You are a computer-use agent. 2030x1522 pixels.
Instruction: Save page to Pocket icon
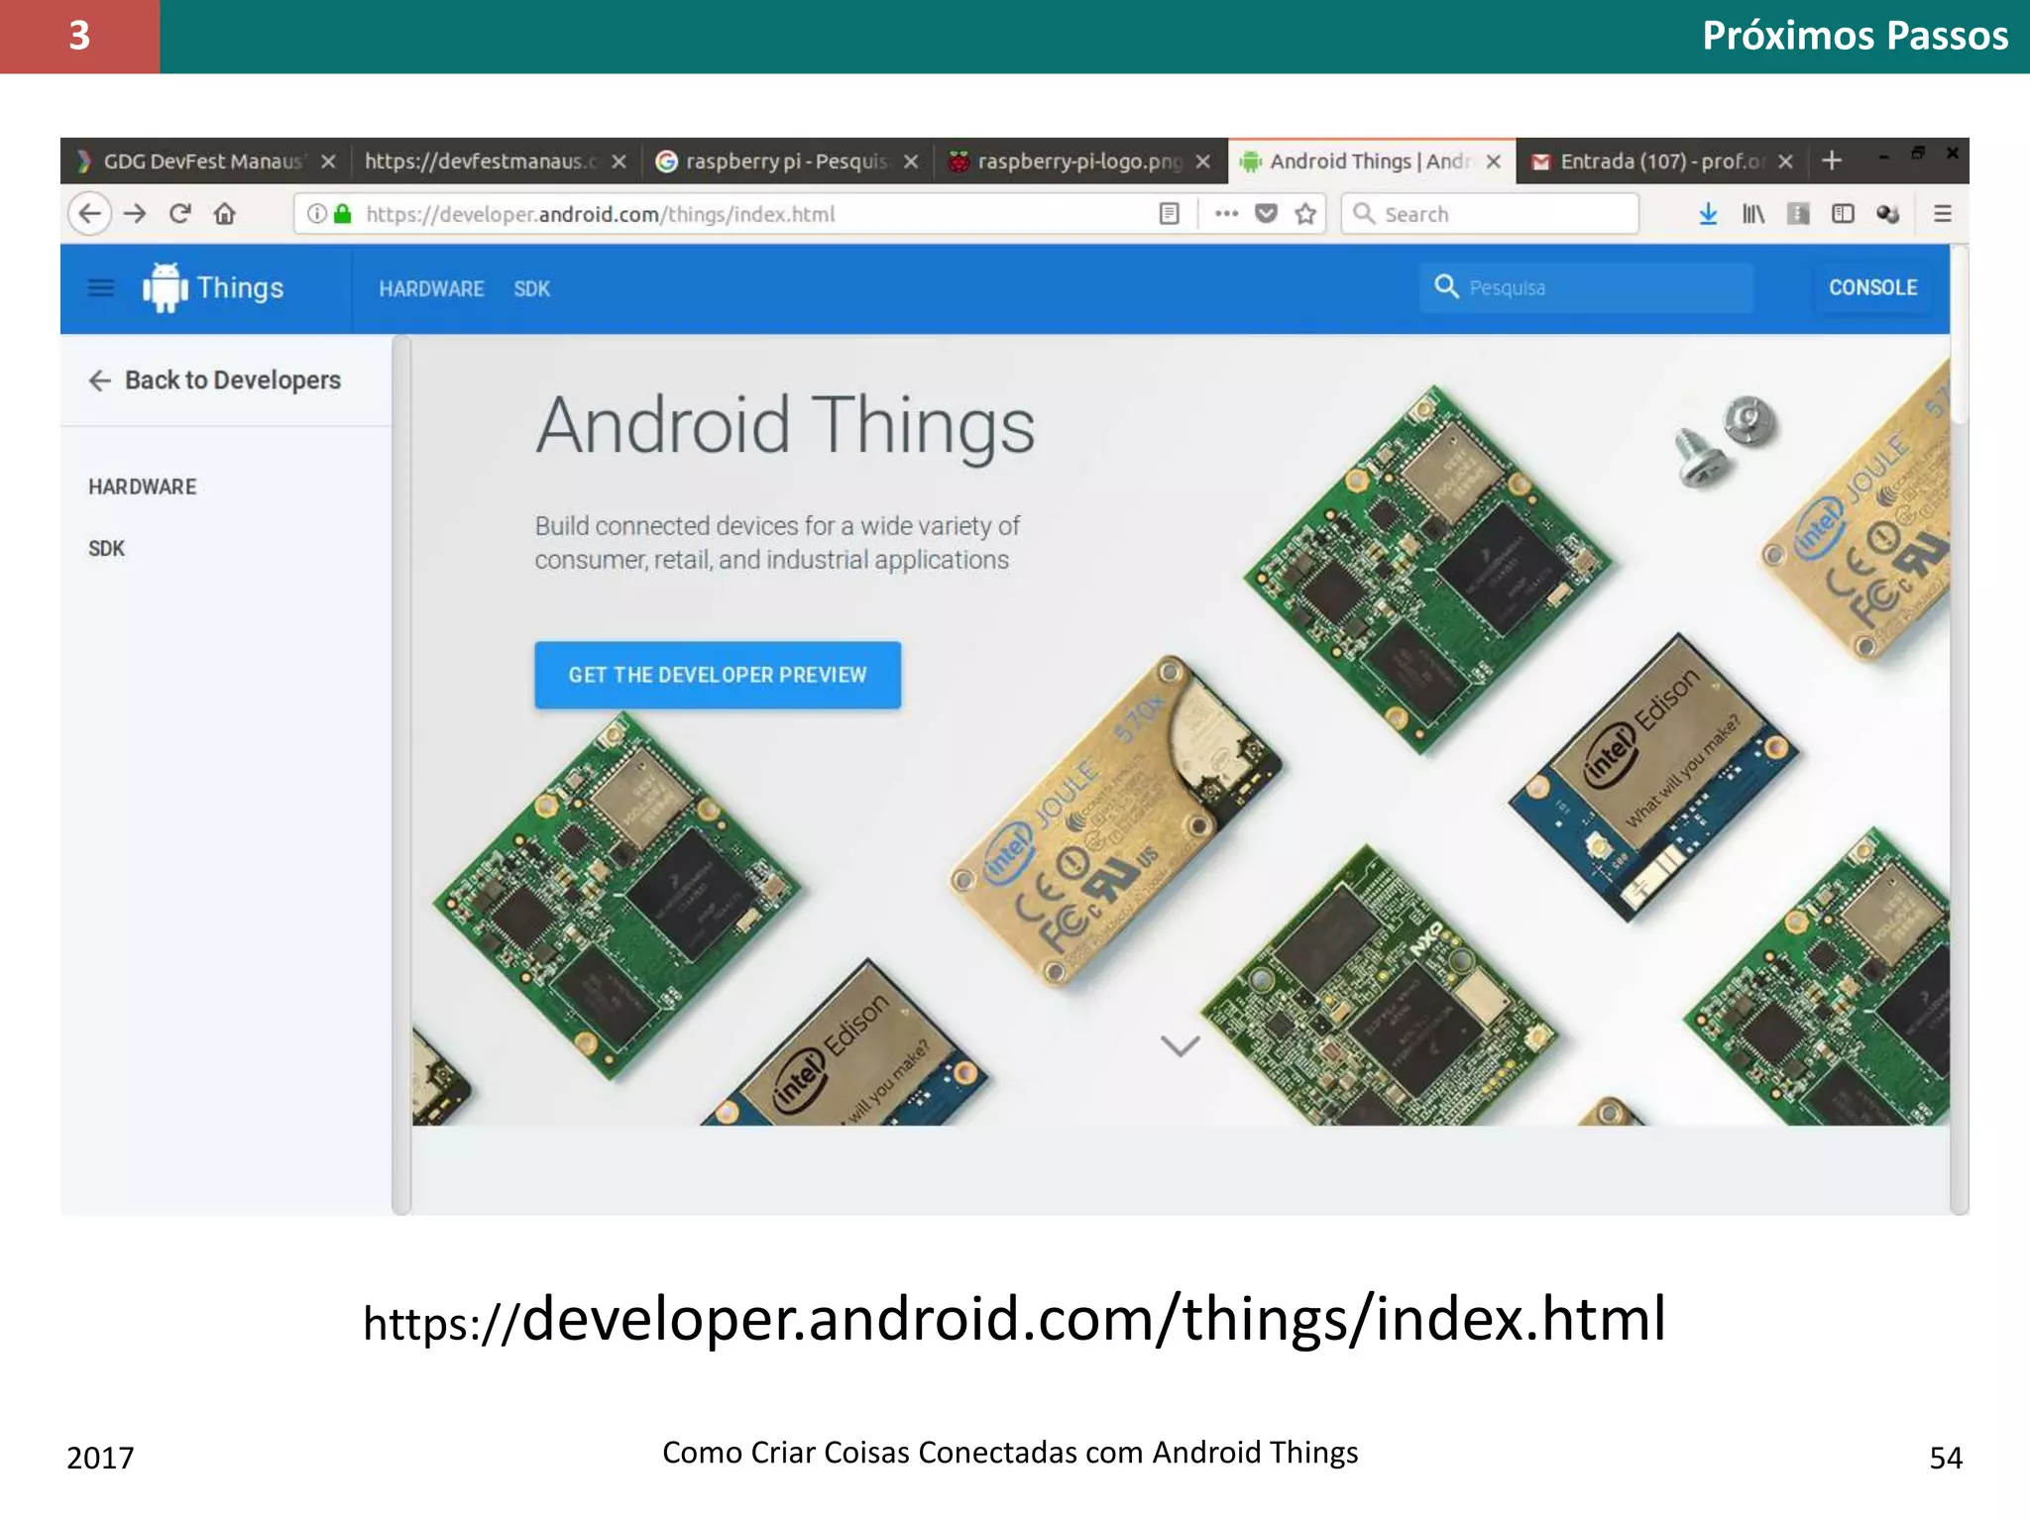pos(1266,213)
